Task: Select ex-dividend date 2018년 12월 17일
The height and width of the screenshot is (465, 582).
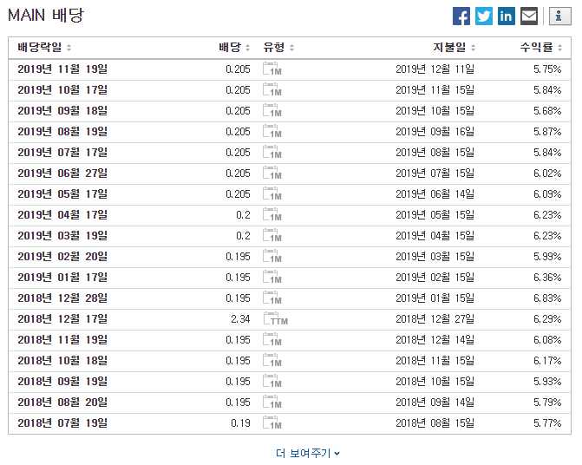Action: (x=62, y=318)
